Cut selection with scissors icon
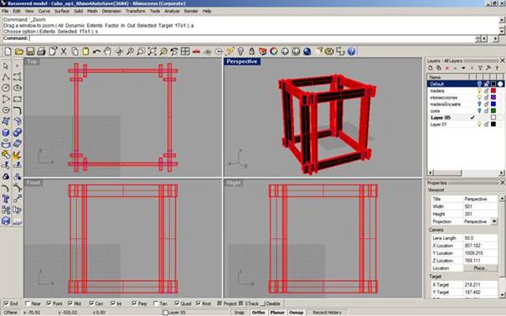 pos(64,52)
